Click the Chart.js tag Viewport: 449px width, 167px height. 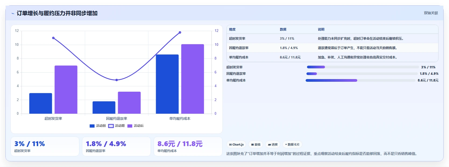click(236, 144)
